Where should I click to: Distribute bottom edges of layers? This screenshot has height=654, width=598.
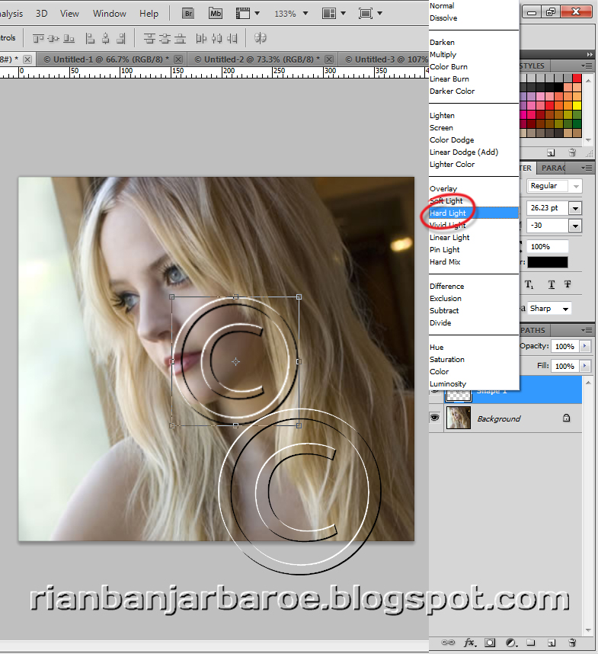(180, 39)
